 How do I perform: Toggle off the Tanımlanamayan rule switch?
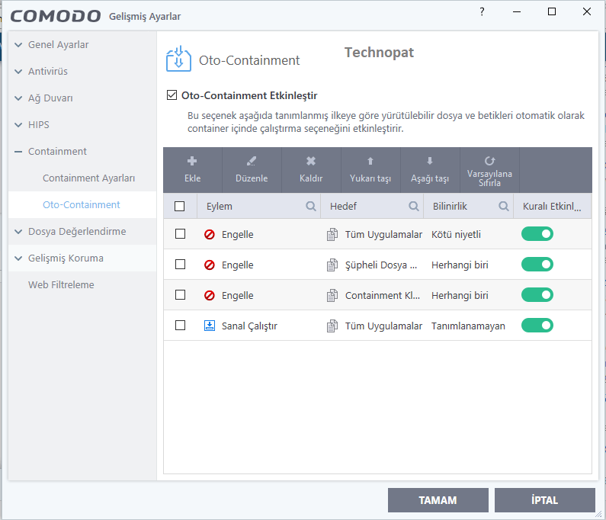[537, 326]
